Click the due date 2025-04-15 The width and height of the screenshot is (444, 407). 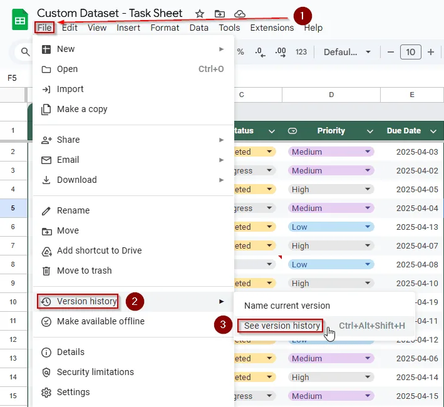coord(417,396)
